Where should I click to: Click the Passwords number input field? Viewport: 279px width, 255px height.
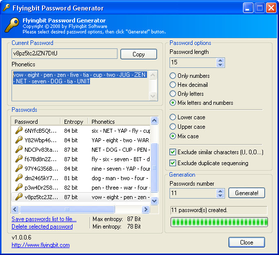pyautogui.click(x=193, y=193)
